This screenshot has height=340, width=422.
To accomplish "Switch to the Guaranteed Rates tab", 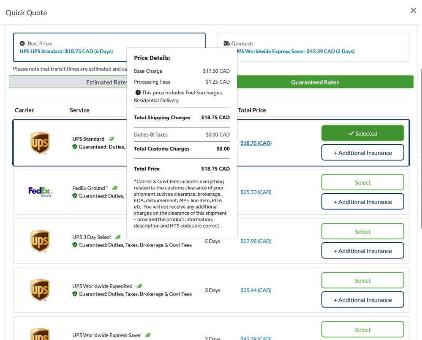I will (315, 82).
